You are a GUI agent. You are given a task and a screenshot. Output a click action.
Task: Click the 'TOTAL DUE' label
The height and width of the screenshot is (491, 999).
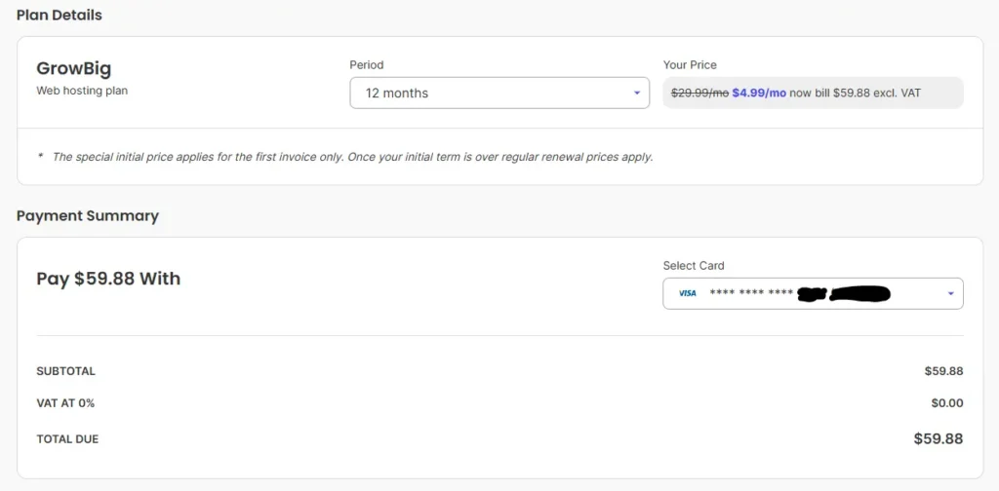coord(67,439)
